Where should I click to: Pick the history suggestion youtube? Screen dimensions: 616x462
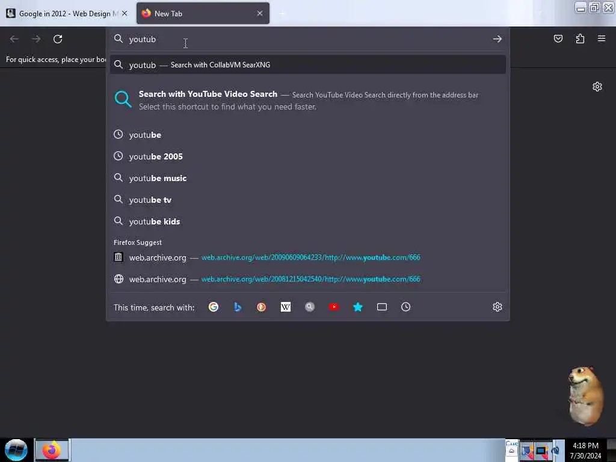[x=307, y=135]
